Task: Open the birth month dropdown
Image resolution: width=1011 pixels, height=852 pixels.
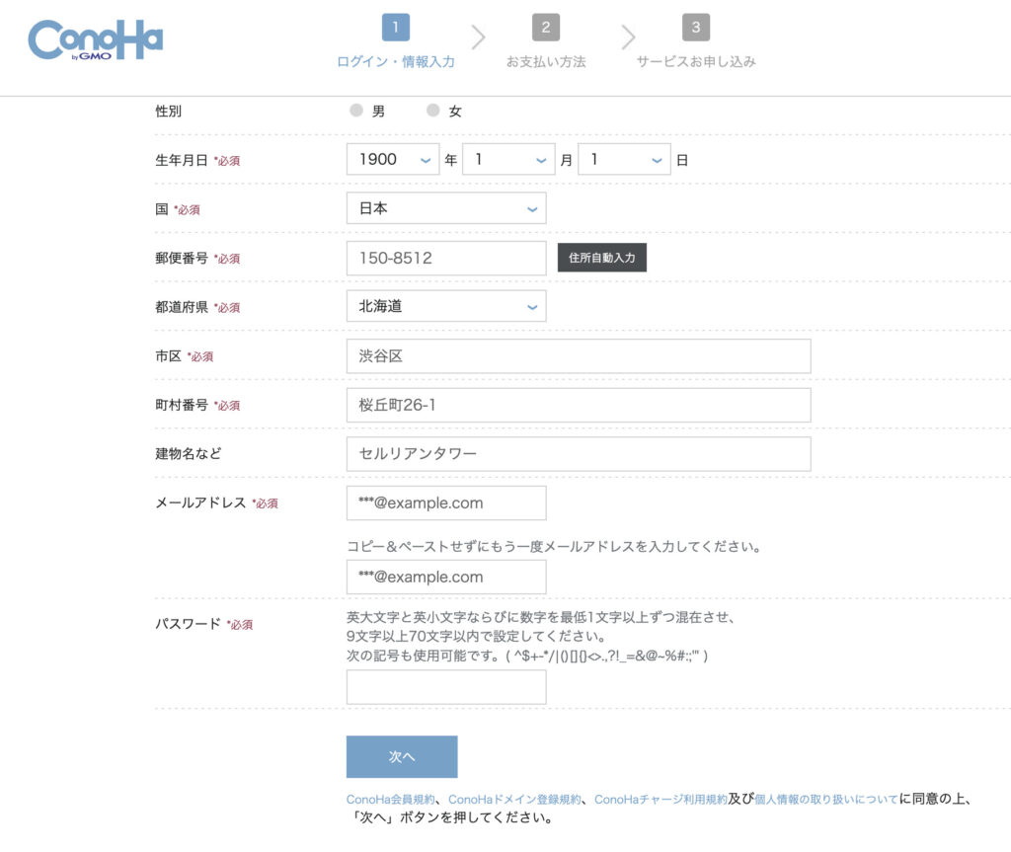Action: pos(508,159)
